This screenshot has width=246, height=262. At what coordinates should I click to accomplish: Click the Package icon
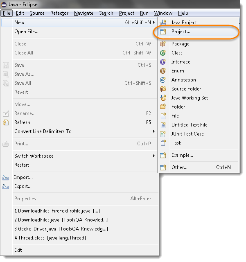pos(163,44)
